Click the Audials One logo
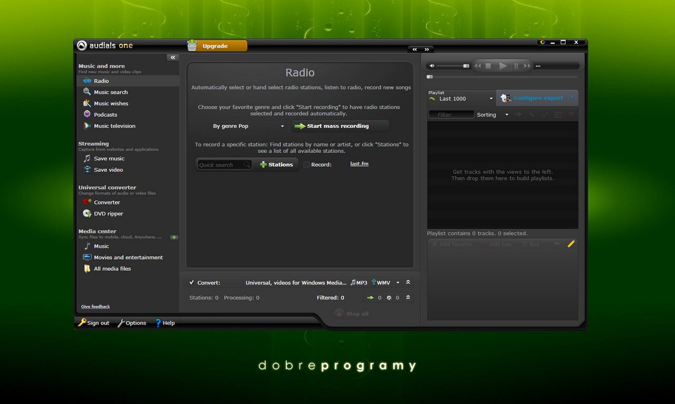This screenshot has height=404, width=675. (x=105, y=45)
